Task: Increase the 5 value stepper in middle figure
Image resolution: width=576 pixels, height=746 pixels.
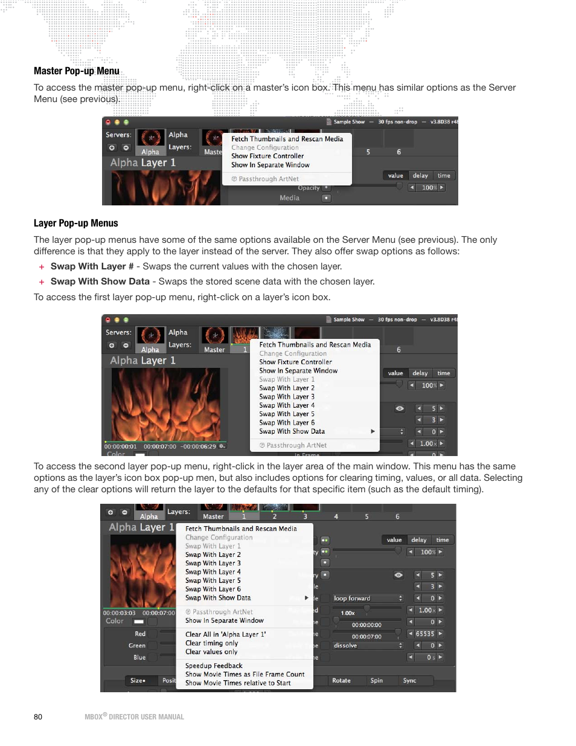Action: (442, 409)
